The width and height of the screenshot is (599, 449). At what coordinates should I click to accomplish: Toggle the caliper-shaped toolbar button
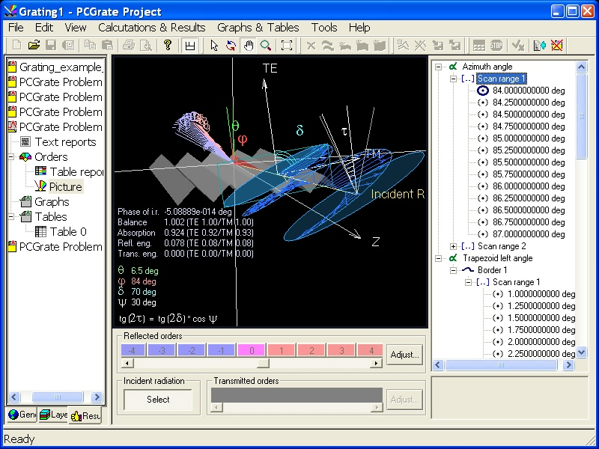pos(190,46)
